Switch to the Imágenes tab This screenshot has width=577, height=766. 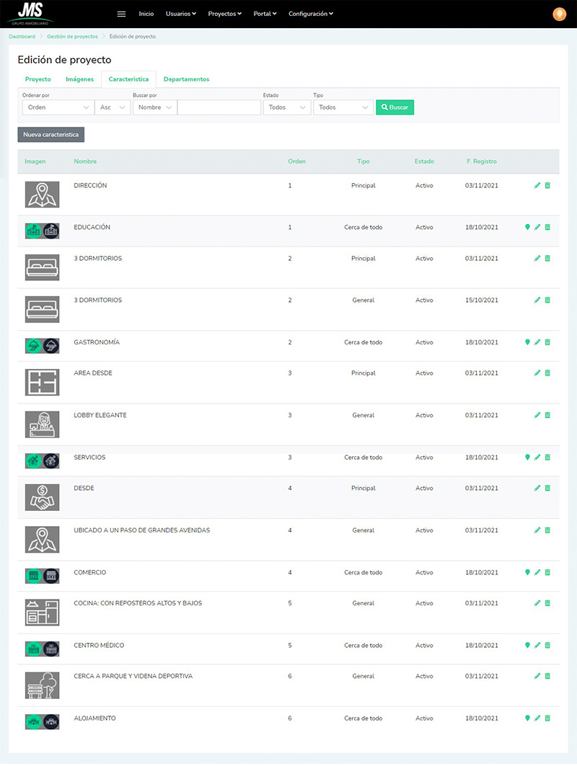pyautogui.click(x=80, y=79)
